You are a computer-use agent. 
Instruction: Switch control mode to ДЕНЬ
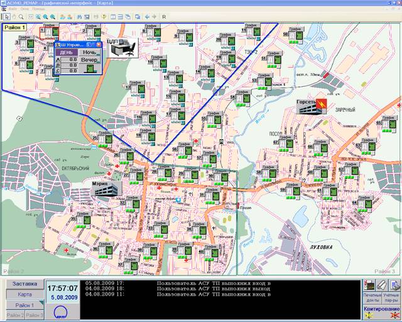point(67,53)
